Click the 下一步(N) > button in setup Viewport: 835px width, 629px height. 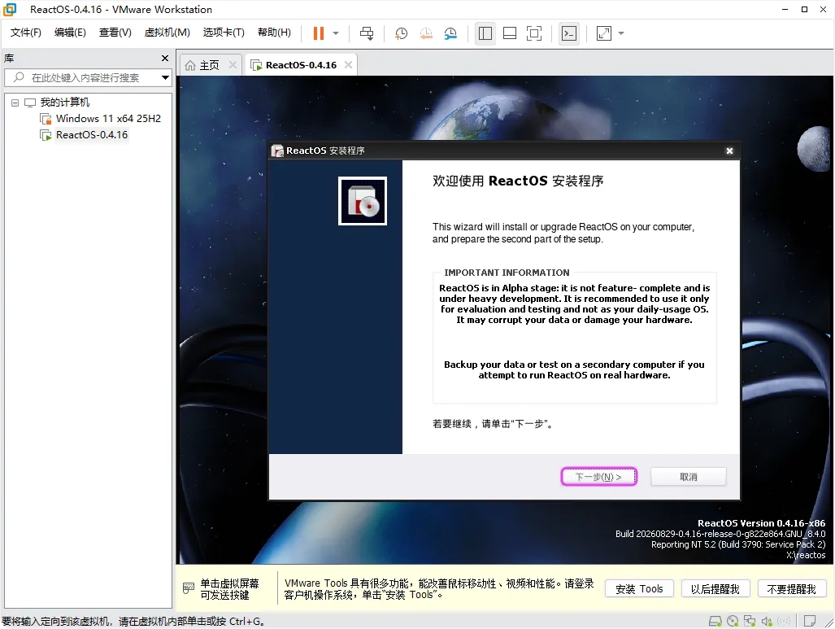598,477
